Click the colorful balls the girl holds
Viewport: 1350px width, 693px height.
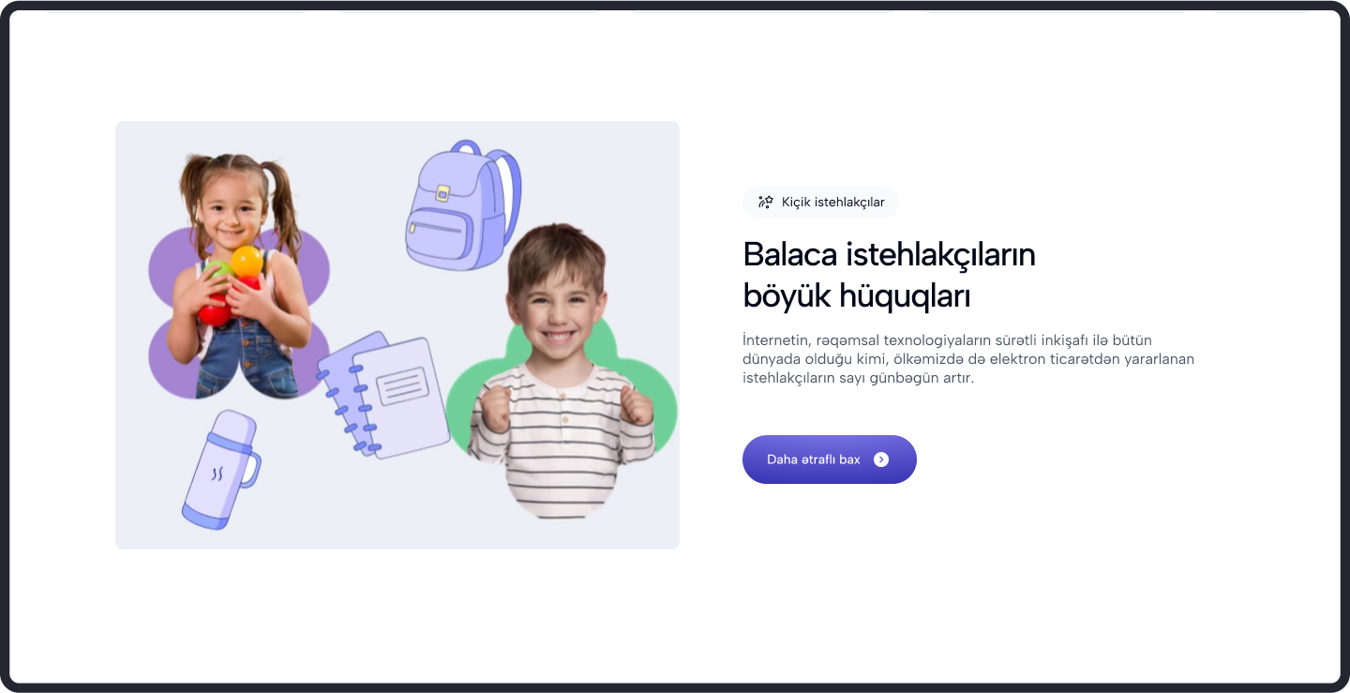tap(231, 283)
